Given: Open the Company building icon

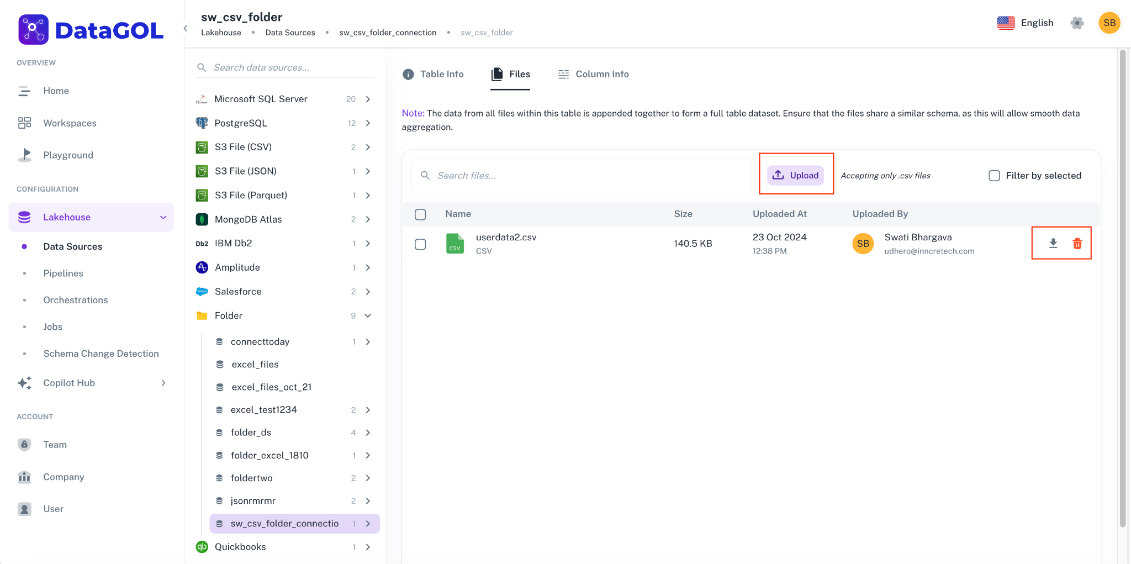Looking at the screenshot, I should [24, 477].
